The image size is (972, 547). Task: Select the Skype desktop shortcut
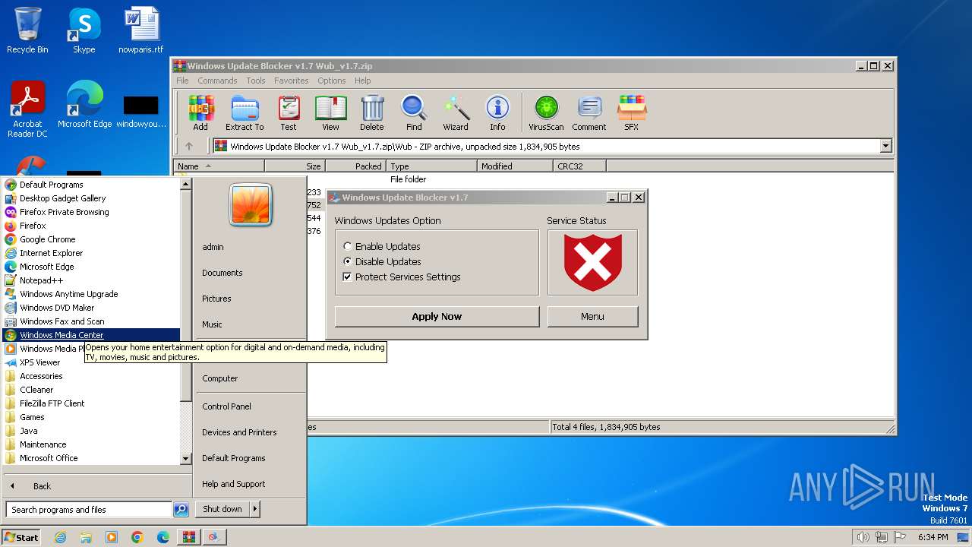coord(84,30)
